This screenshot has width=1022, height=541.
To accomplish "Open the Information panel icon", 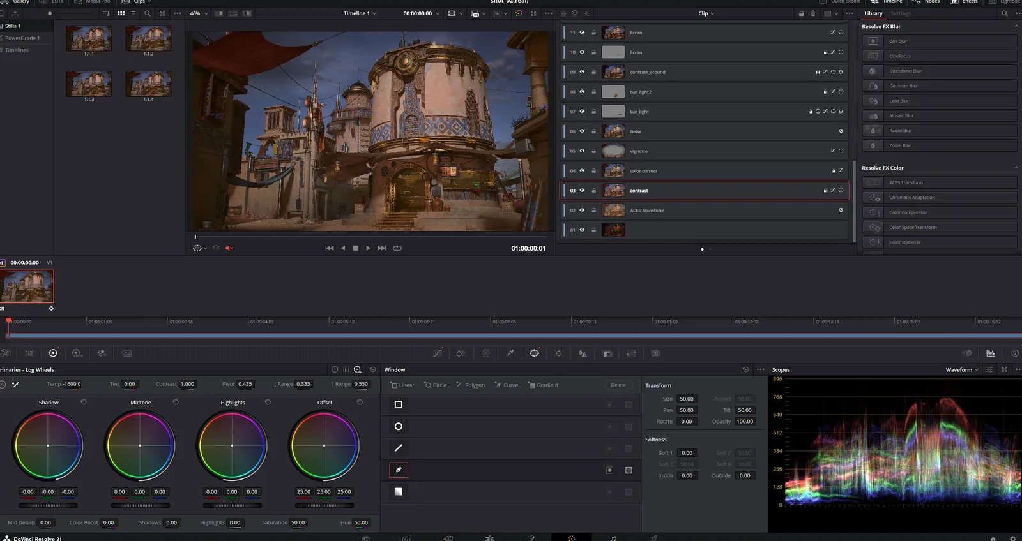I will (x=1015, y=353).
